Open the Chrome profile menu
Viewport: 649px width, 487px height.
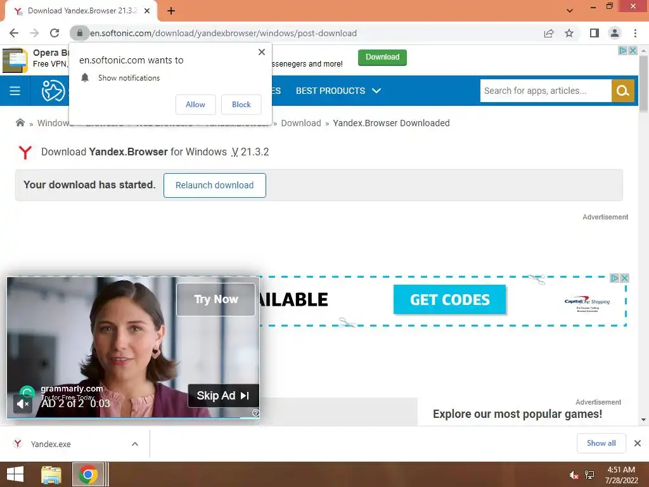click(615, 33)
